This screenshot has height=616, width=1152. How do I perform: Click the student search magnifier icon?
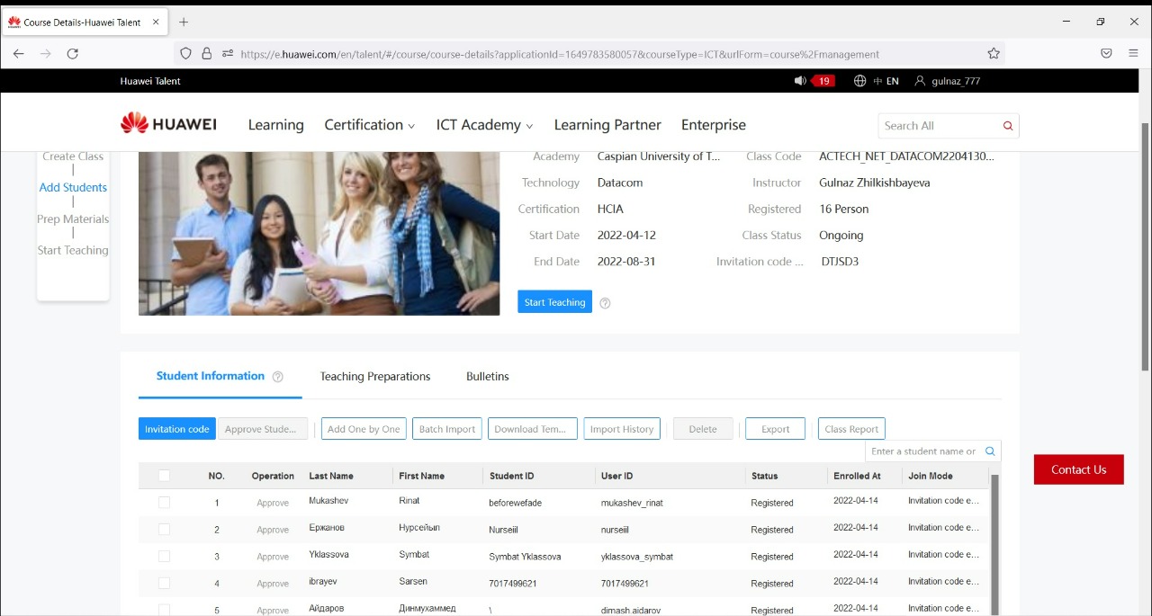(x=990, y=451)
